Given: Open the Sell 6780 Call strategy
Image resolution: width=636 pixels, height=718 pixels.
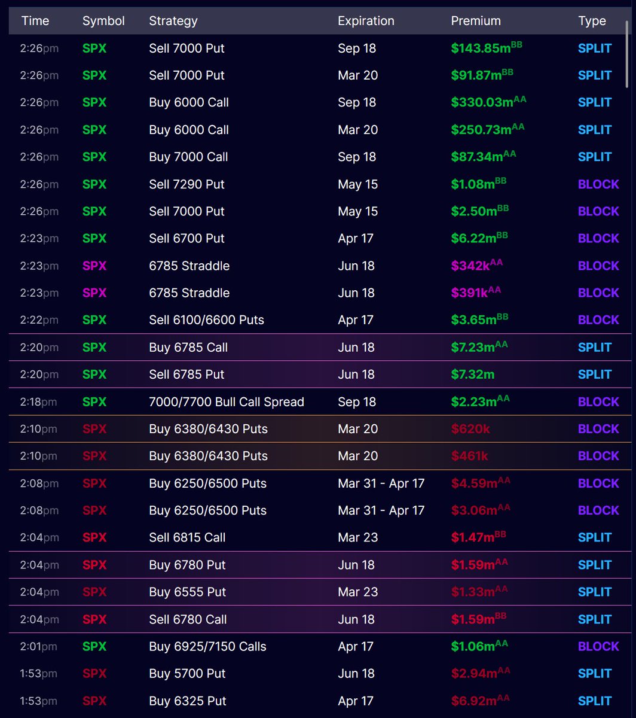Looking at the screenshot, I should (188, 619).
